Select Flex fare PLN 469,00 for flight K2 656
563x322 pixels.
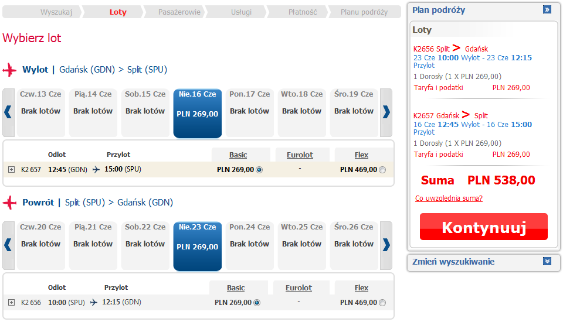point(382,303)
